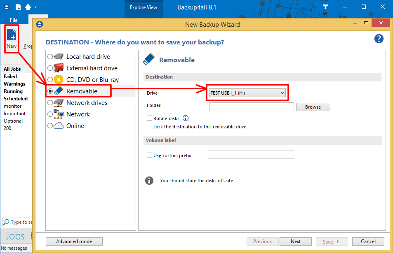Screen dimensions: 393x253
Task: Click the External hard drive icon
Action: point(59,68)
